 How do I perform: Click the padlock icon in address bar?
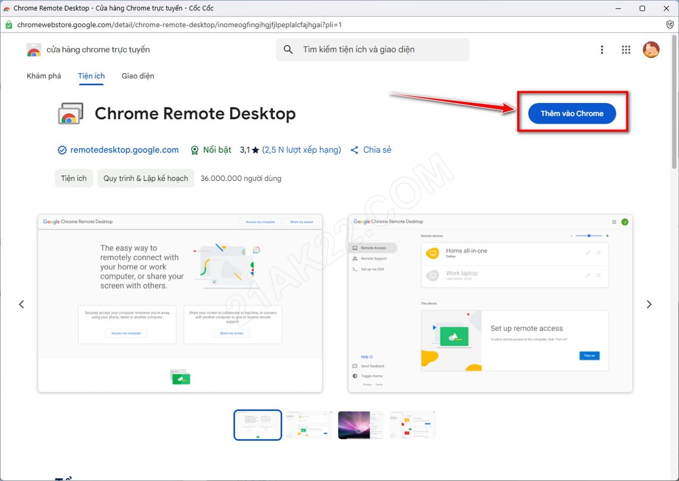8,24
